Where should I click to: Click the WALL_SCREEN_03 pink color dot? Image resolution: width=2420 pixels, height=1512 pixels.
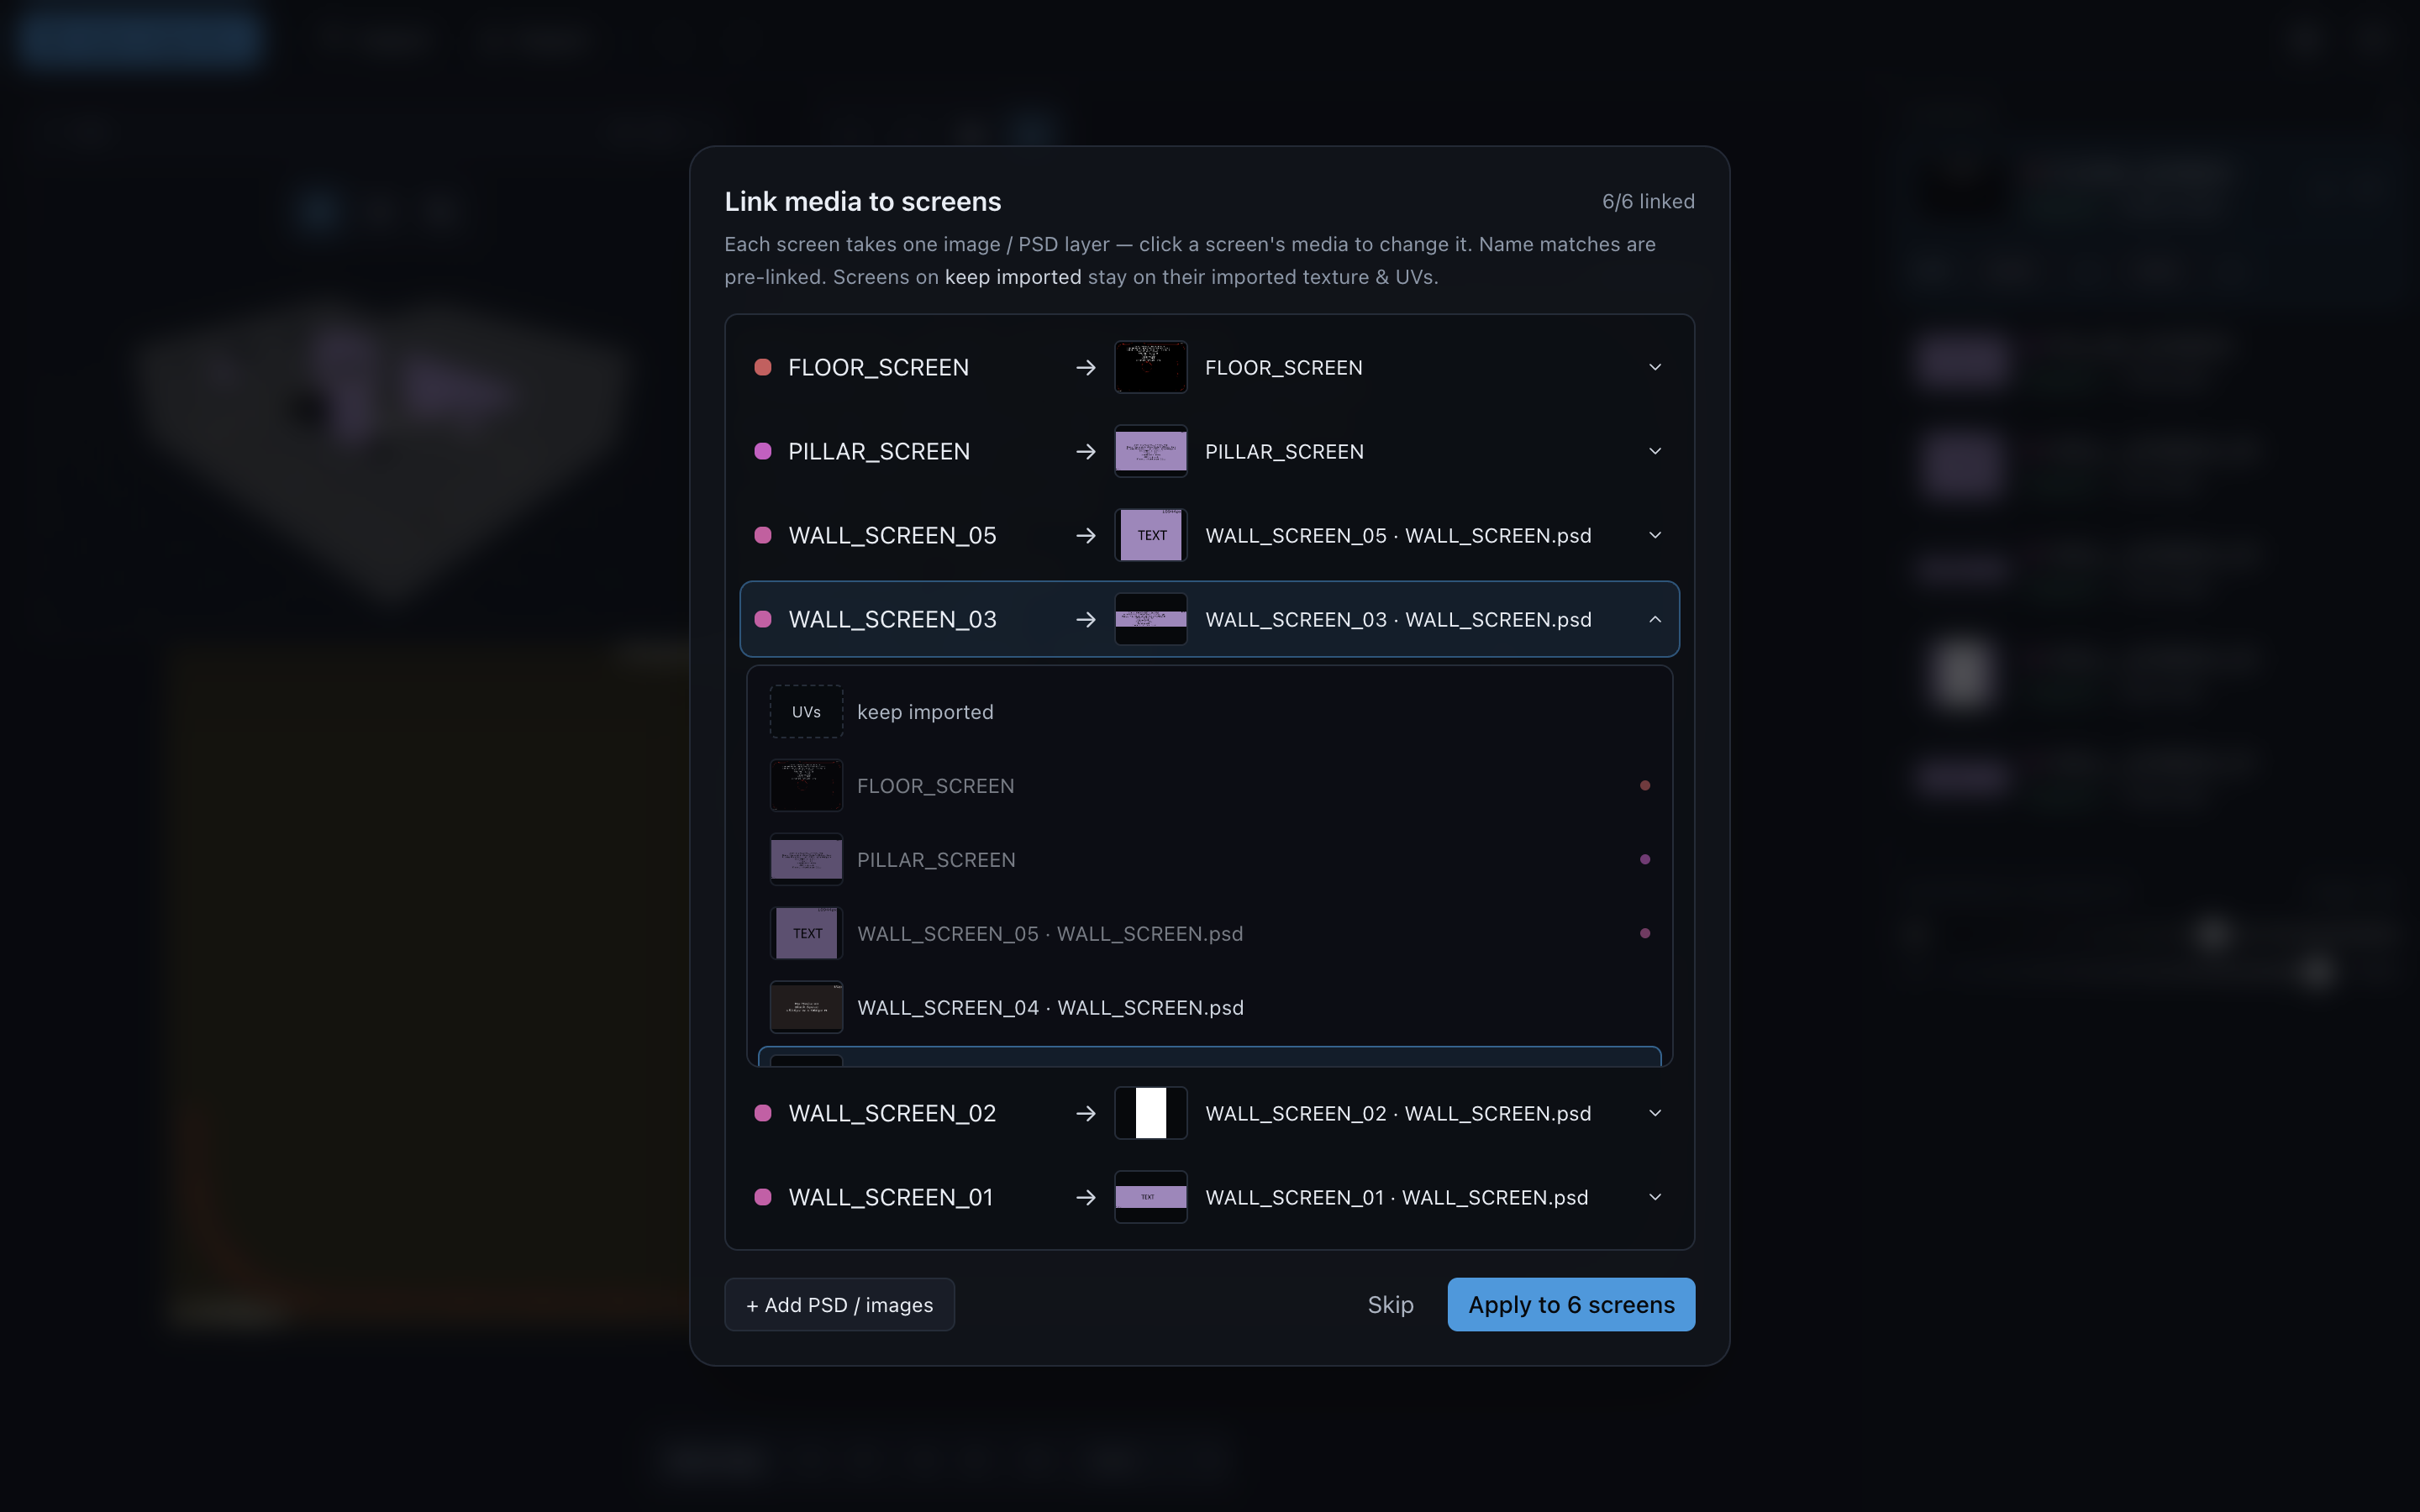point(763,619)
